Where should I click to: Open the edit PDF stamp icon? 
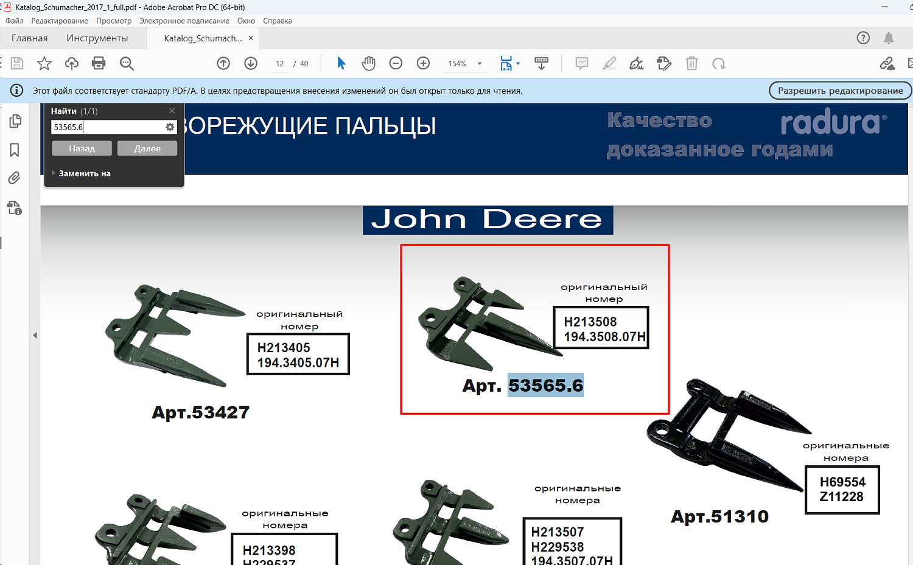click(664, 63)
